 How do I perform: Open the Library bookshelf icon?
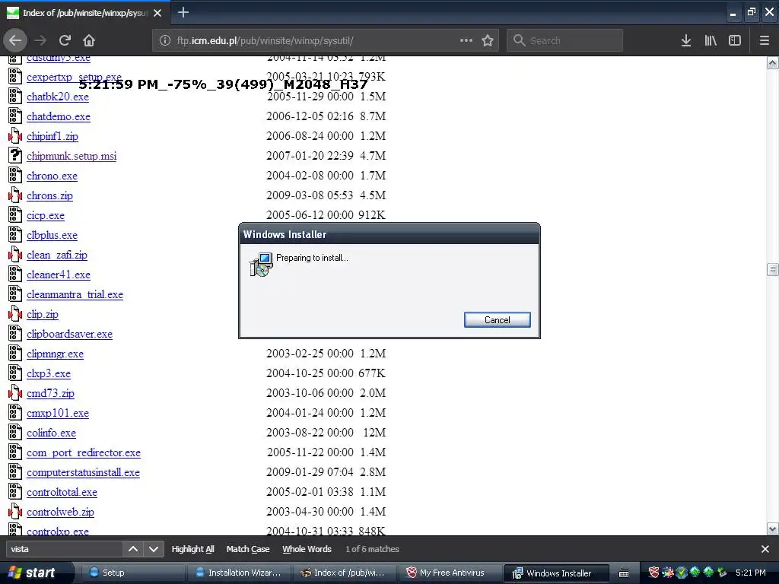711,40
